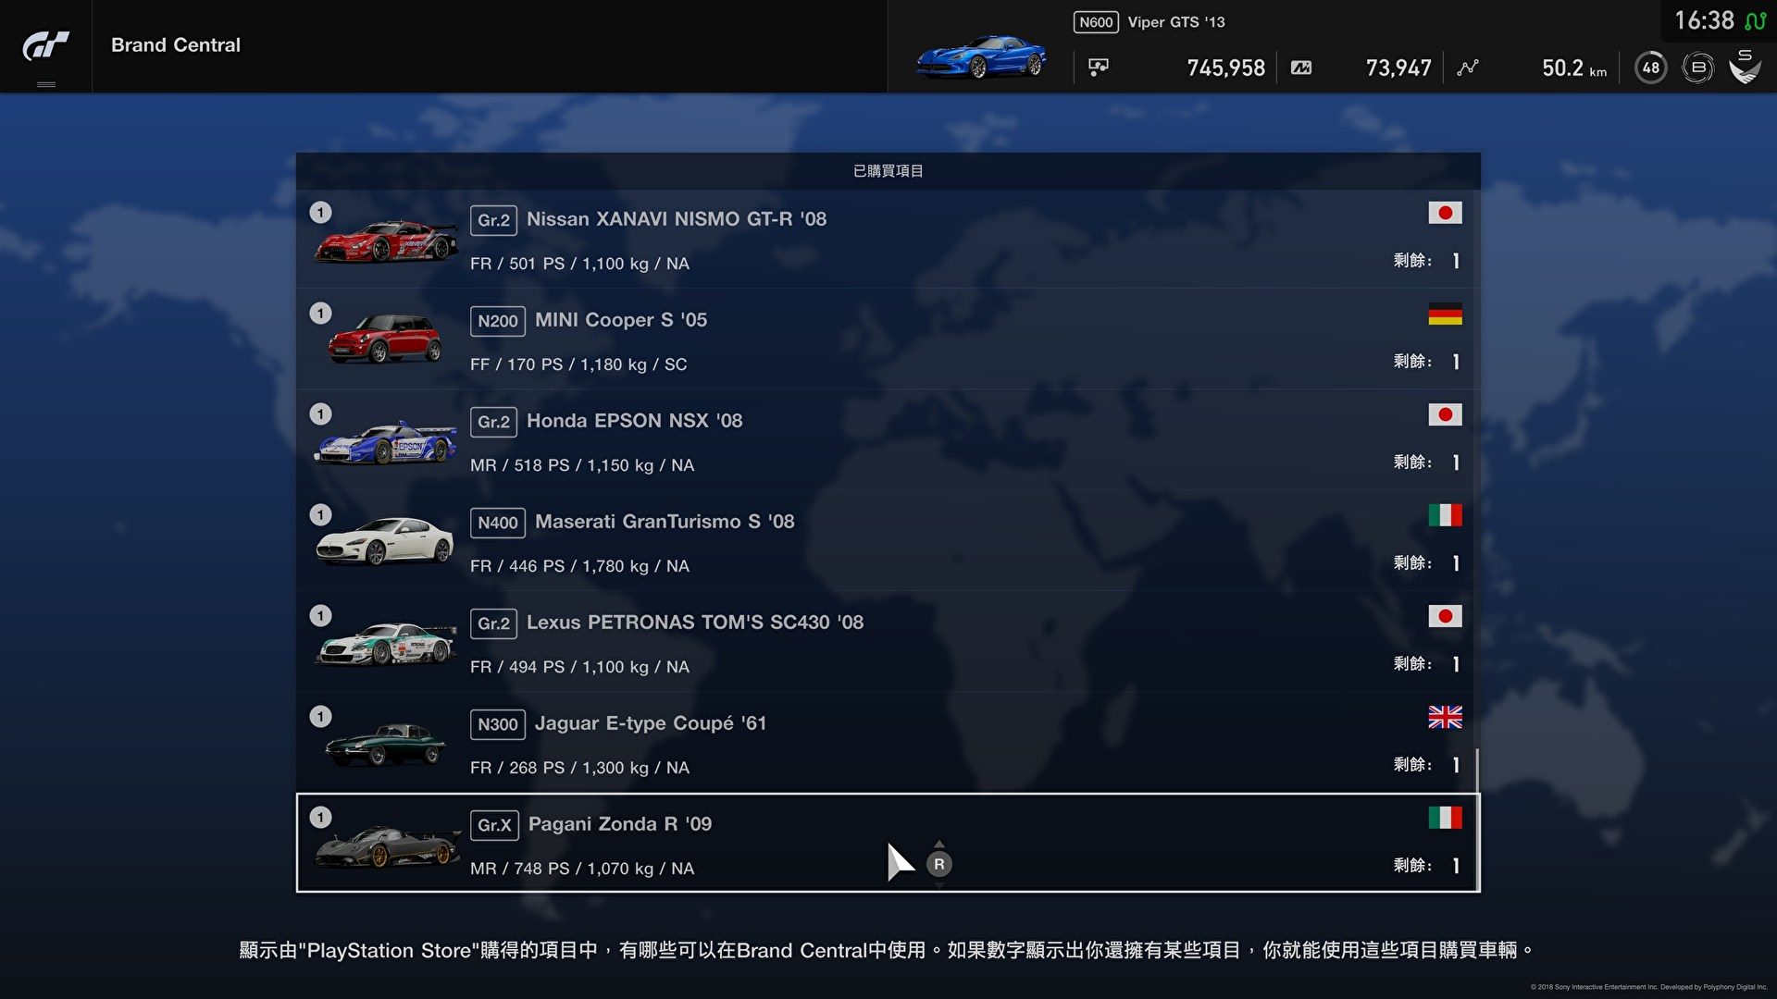Click the R stick scroll indicator

point(938,864)
